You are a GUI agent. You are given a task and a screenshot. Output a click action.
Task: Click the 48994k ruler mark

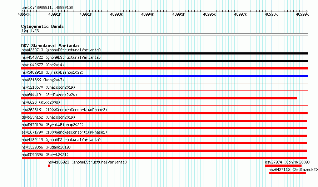click(148, 14)
